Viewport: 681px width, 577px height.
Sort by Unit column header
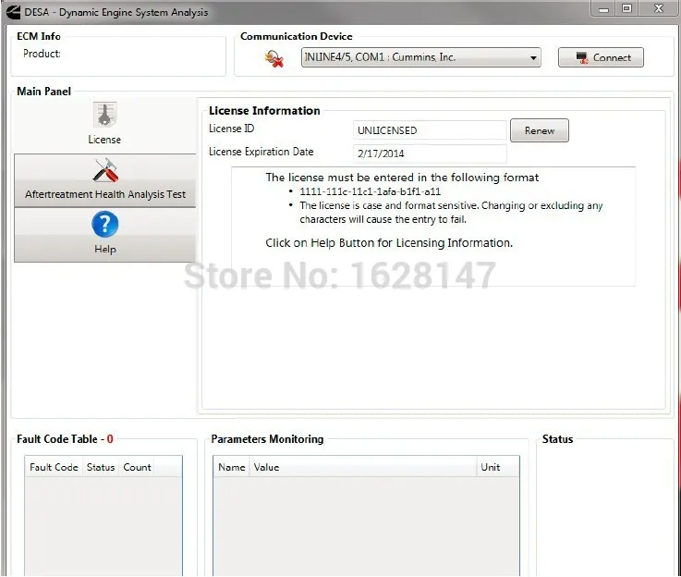(498, 467)
